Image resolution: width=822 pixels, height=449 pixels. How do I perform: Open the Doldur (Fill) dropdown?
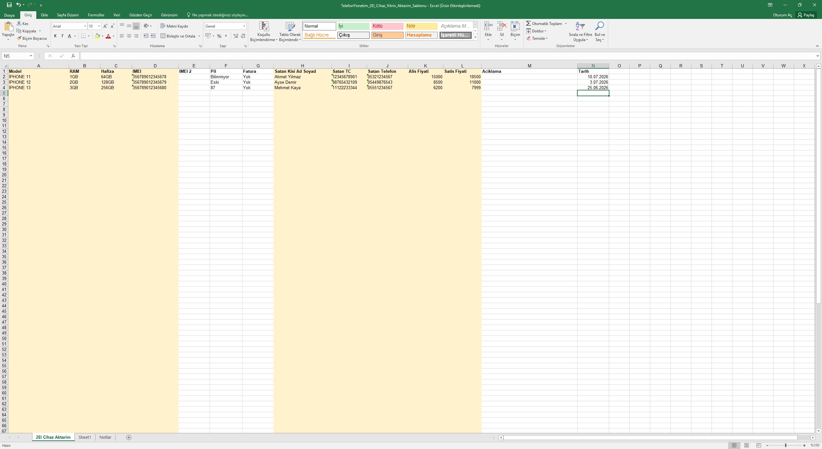tap(536, 31)
